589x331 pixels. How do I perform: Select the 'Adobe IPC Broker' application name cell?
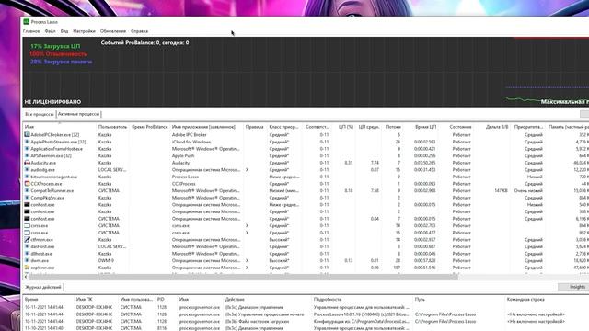click(190, 135)
